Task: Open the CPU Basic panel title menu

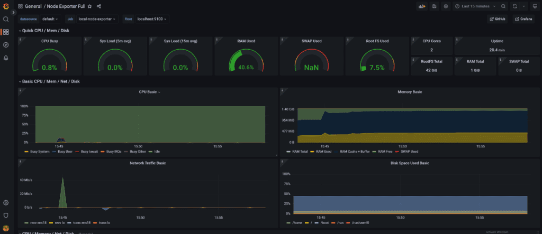Action: coord(149,92)
